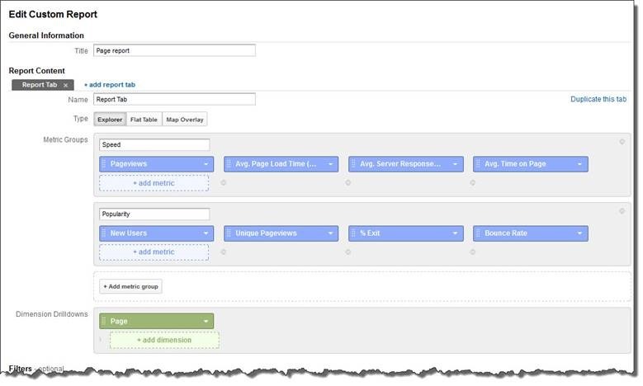Select the Report Tab tab

(38, 85)
